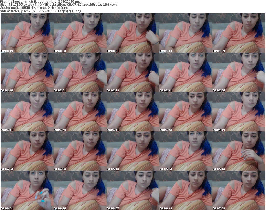Select the thumbnail frame stamped 00:01:29
This screenshot has width=266, height=210.
click(x=239, y=33)
